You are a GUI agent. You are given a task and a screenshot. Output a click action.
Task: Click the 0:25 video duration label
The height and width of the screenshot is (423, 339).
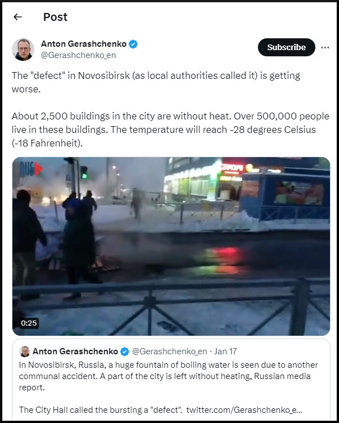tap(29, 323)
